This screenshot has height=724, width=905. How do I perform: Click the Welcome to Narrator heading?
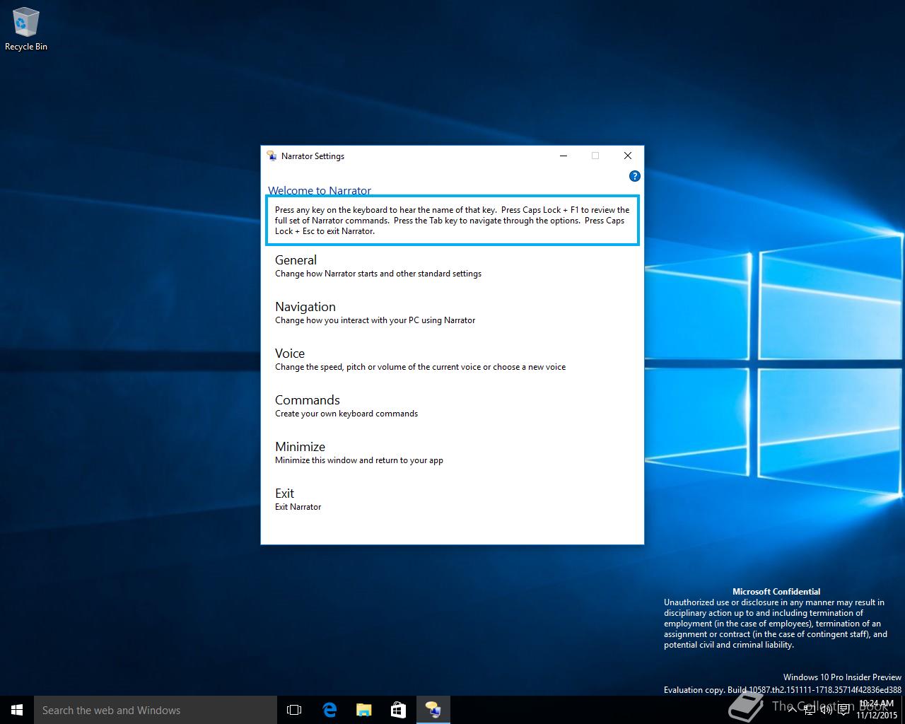point(320,191)
